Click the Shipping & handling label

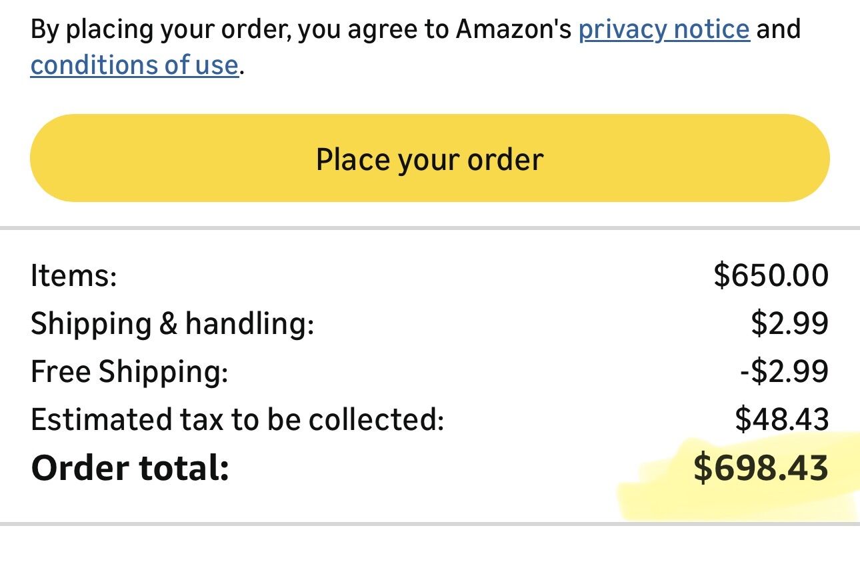(x=171, y=324)
